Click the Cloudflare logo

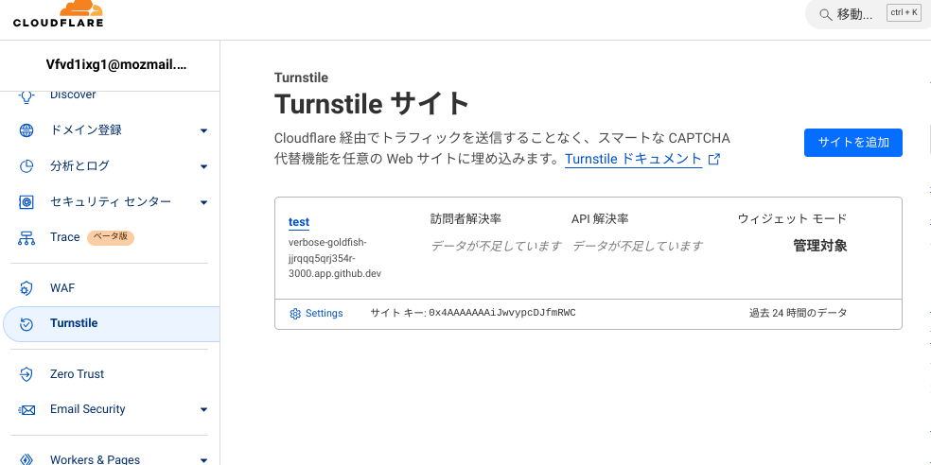click(59, 14)
